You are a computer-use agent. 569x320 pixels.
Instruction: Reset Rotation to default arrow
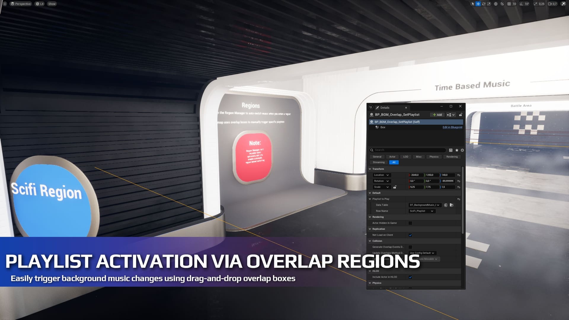pyautogui.click(x=459, y=181)
